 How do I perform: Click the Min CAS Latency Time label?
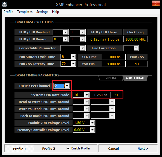pos(37,64)
